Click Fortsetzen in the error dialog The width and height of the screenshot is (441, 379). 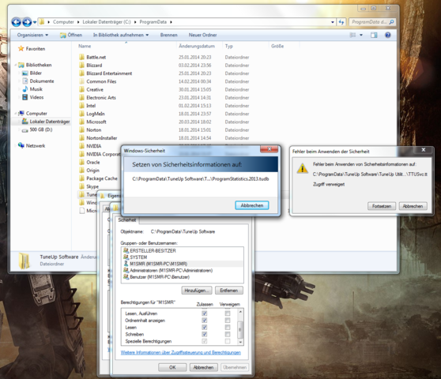coord(382,206)
